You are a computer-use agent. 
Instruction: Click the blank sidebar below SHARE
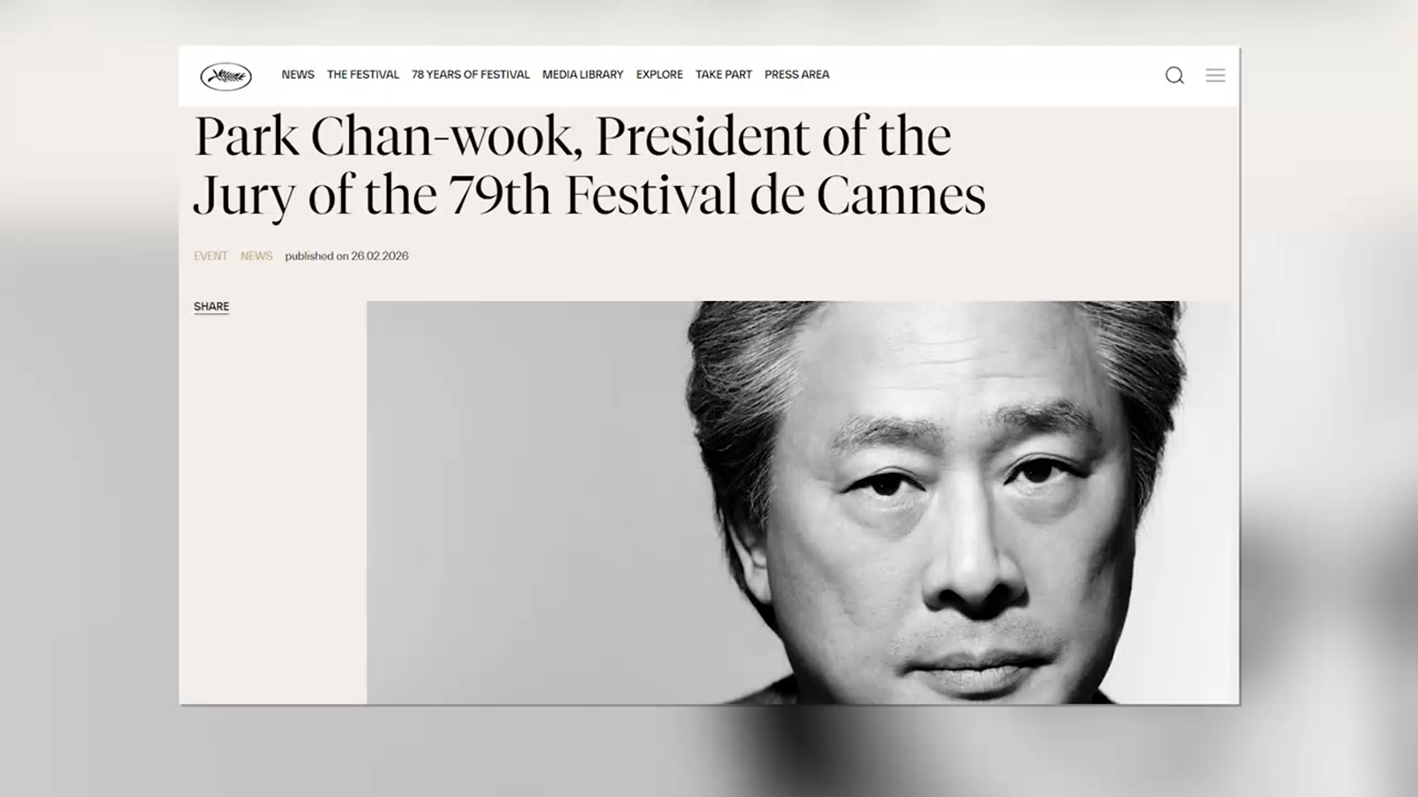click(273, 509)
